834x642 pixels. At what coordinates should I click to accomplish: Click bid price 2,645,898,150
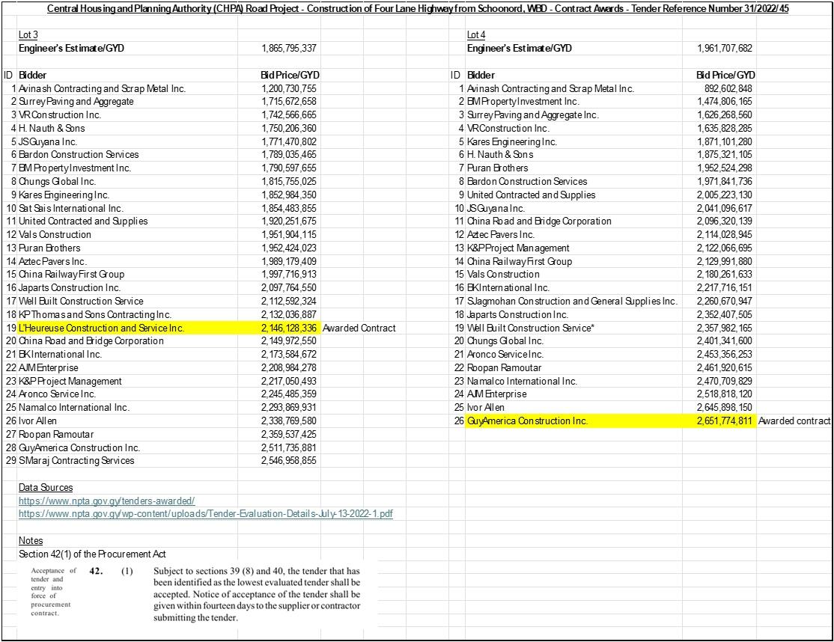725,408
